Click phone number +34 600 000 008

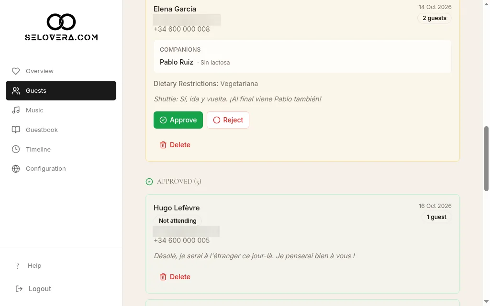(x=181, y=29)
